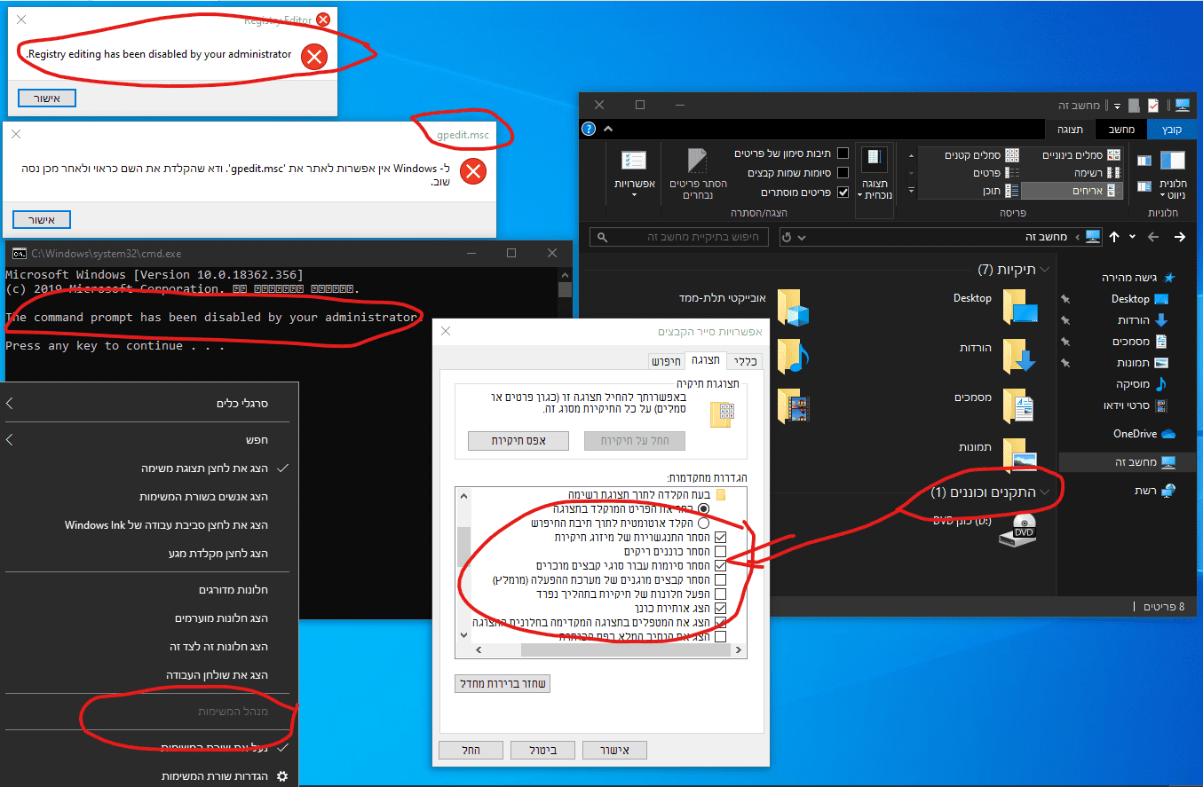Click Cancel (ביטול) in Folder Options

[542, 751]
